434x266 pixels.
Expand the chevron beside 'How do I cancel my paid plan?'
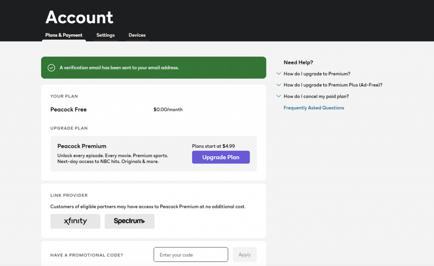(278, 96)
